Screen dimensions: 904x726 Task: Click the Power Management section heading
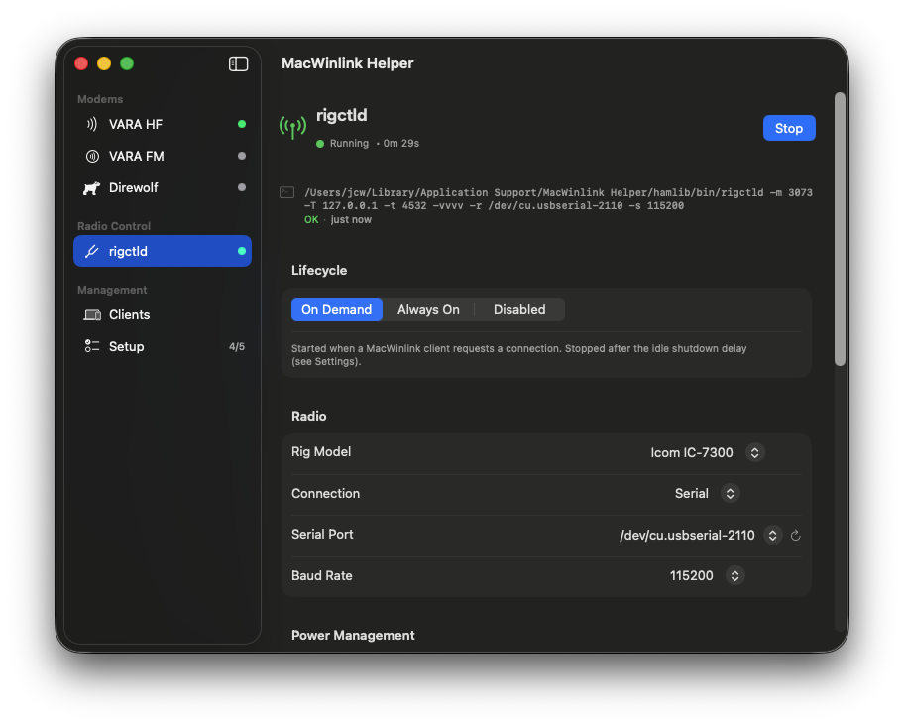tap(353, 635)
